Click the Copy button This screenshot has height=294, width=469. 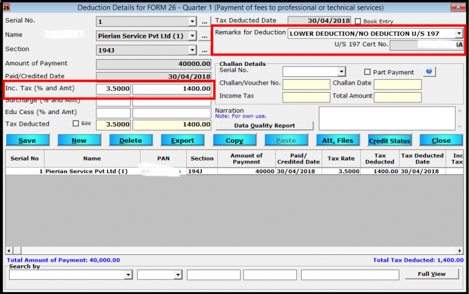[234, 140]
